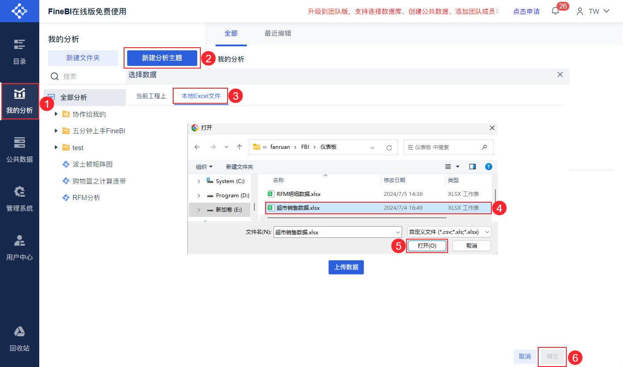Image resolution: width=623 pixels, height=367 pixels.
Task: Click the test folder icon
Action: point(66,147)
